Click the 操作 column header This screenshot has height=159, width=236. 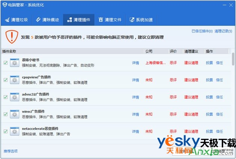pyautogui.click(x=216, y=51)
